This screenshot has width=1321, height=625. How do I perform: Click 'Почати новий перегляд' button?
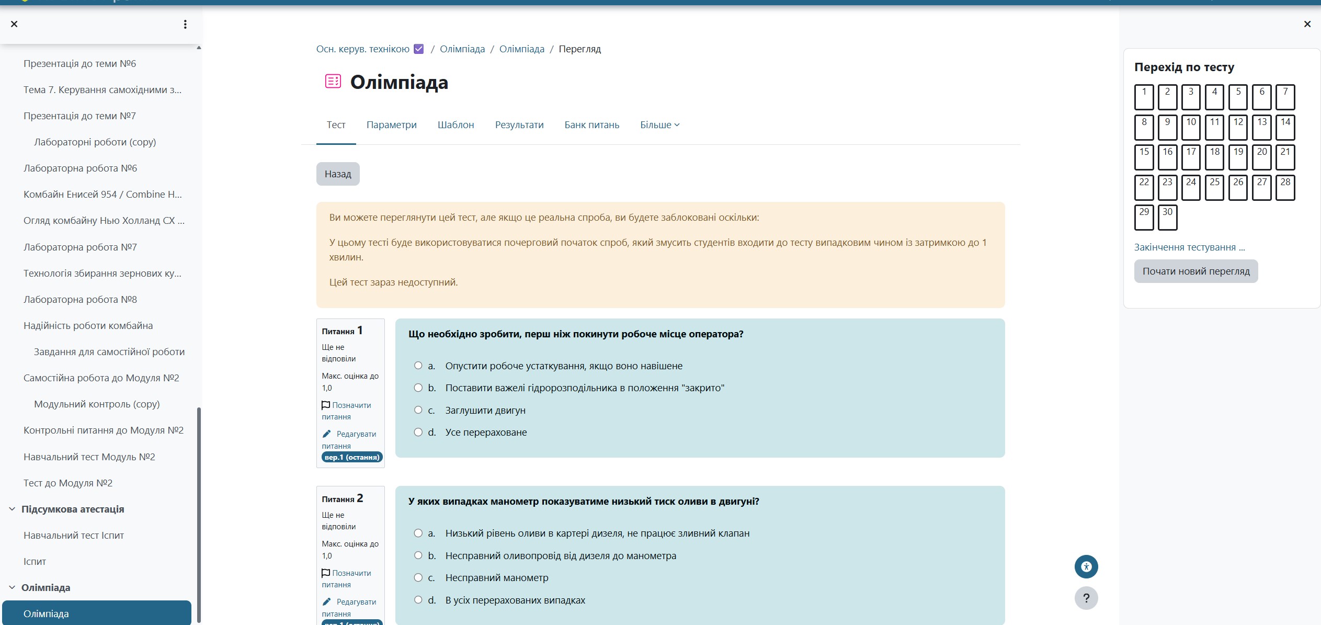pos(1195,271)
